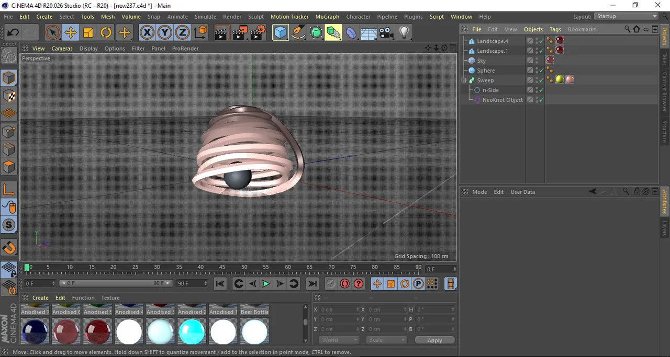Select the dark blue material swatch
This screenshot has height=357, width=670.
(35, 331)
